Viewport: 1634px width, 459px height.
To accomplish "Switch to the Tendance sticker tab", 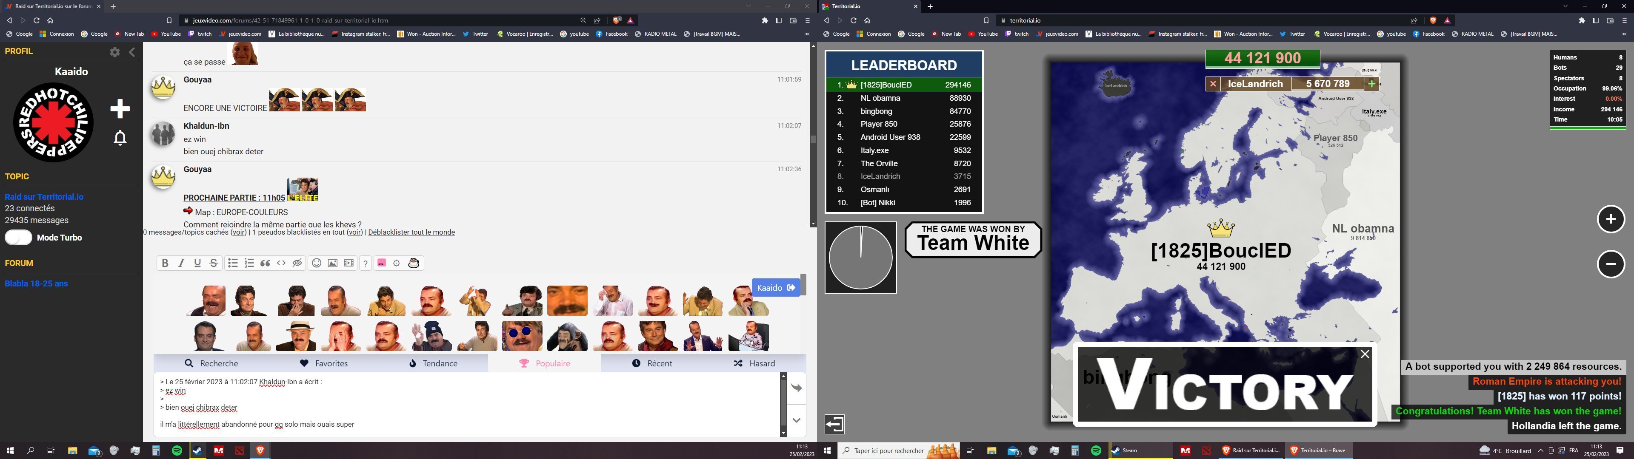I will 433,363.
